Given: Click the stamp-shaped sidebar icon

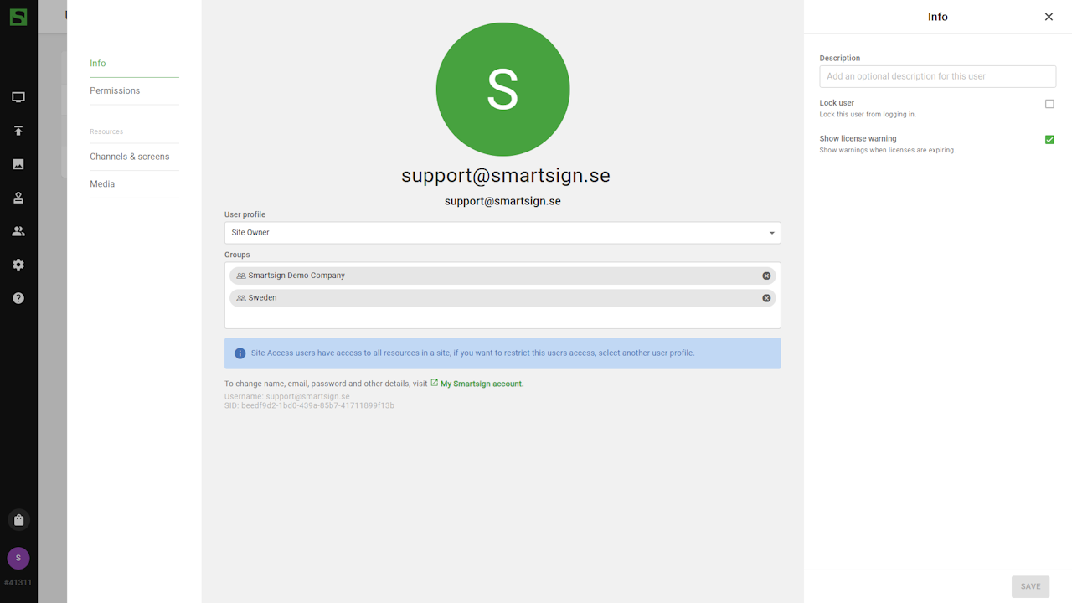Looking at the screenshot, I should click(18, 198).
